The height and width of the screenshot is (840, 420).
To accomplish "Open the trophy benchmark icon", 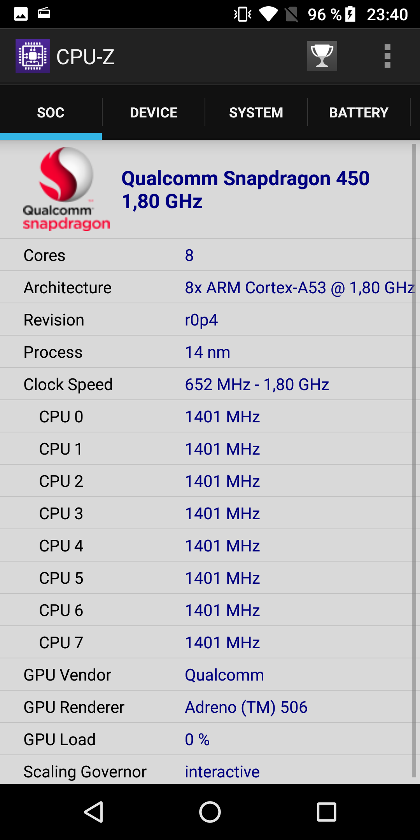I will (322, 56).
